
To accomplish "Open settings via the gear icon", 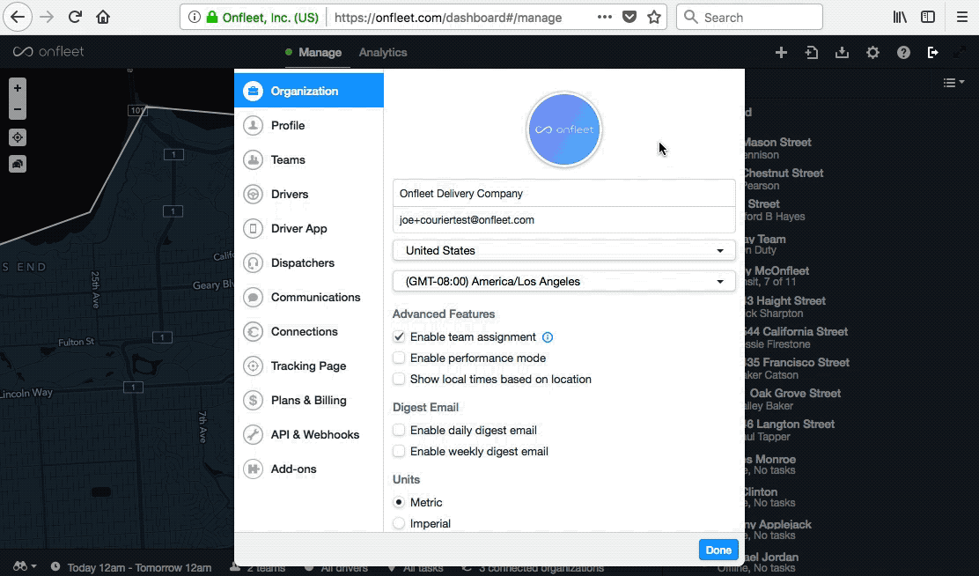I will [x=872, y=53].
